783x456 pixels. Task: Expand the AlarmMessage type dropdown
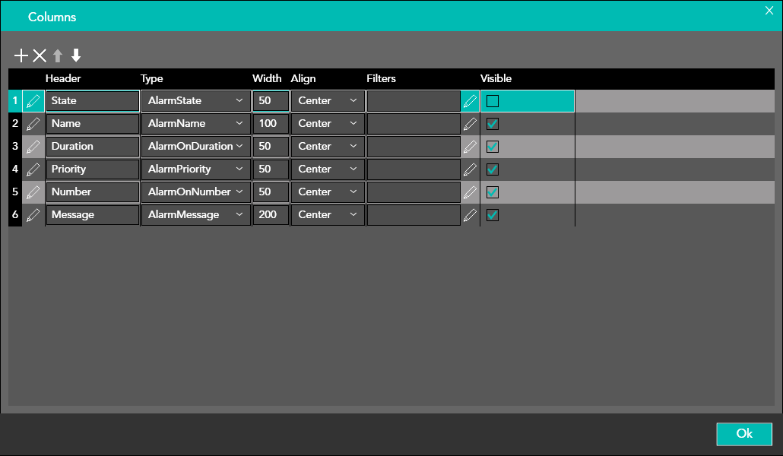[x=195, y=215]
